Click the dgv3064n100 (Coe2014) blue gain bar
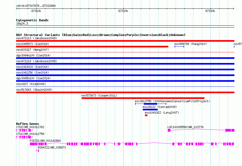 point(125,58)
